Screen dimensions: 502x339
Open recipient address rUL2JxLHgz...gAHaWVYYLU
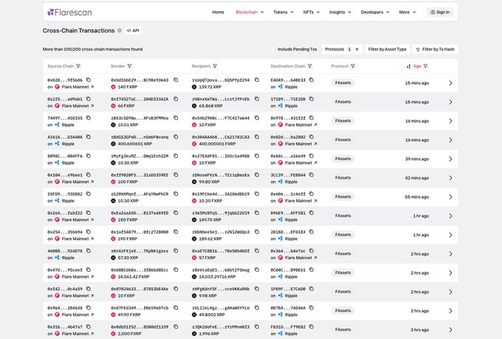tap(221, 308)
